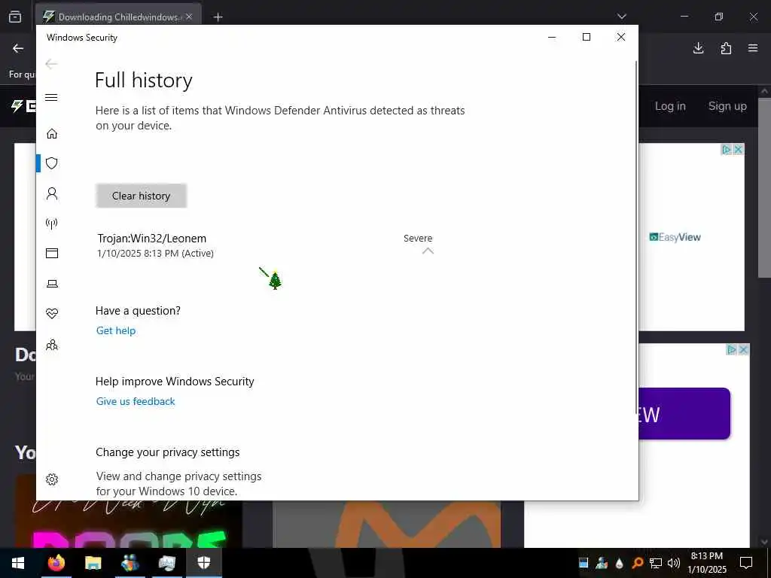Open the Get help link

116,331
